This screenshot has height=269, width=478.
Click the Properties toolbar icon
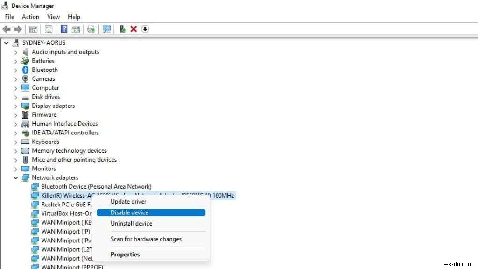click(x=49, y=29)
